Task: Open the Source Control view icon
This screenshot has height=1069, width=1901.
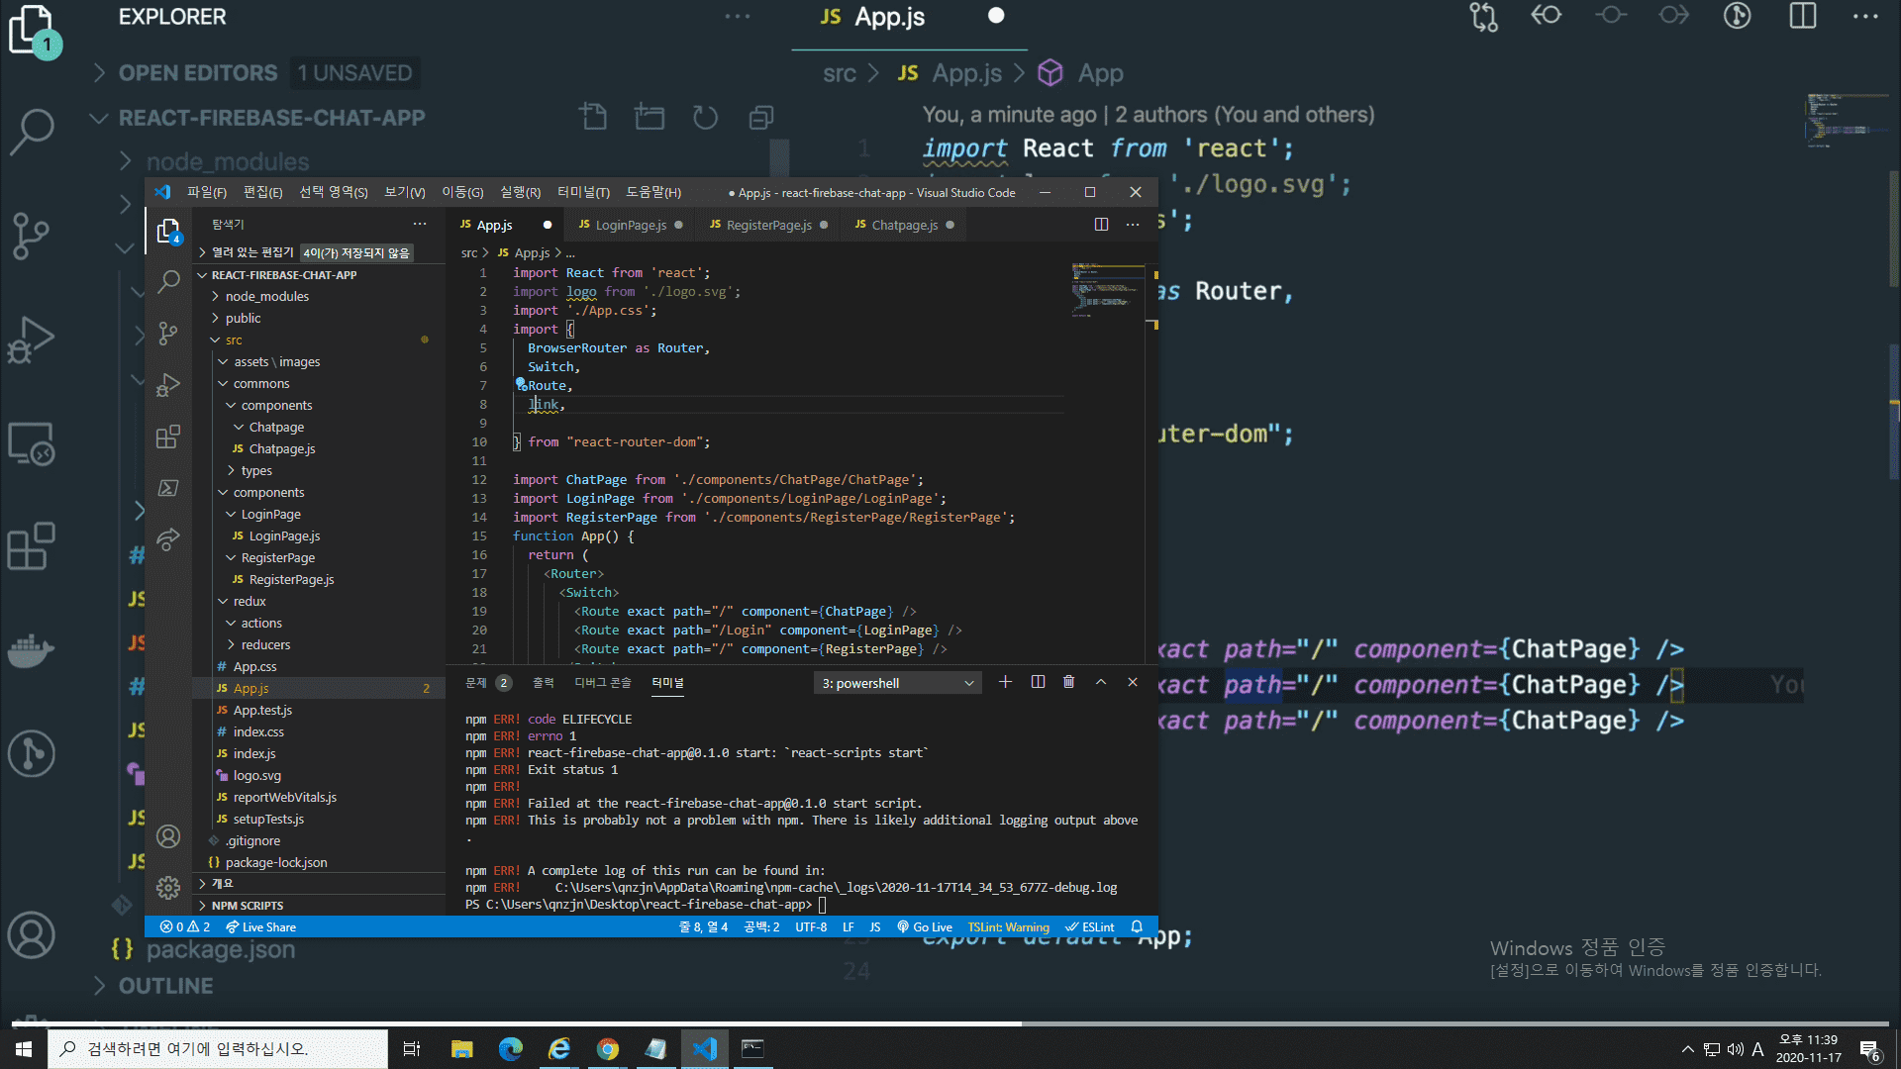Action: coord(168,334)
